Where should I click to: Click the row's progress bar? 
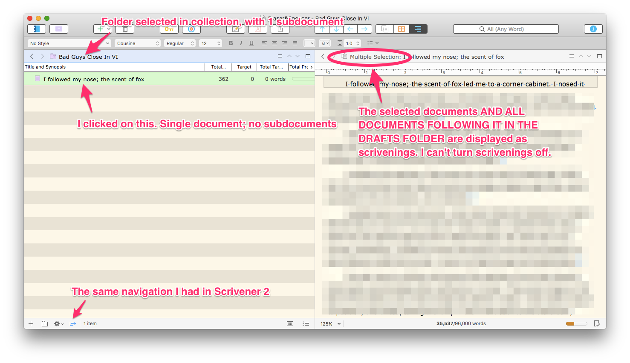(x=303, y=79)
